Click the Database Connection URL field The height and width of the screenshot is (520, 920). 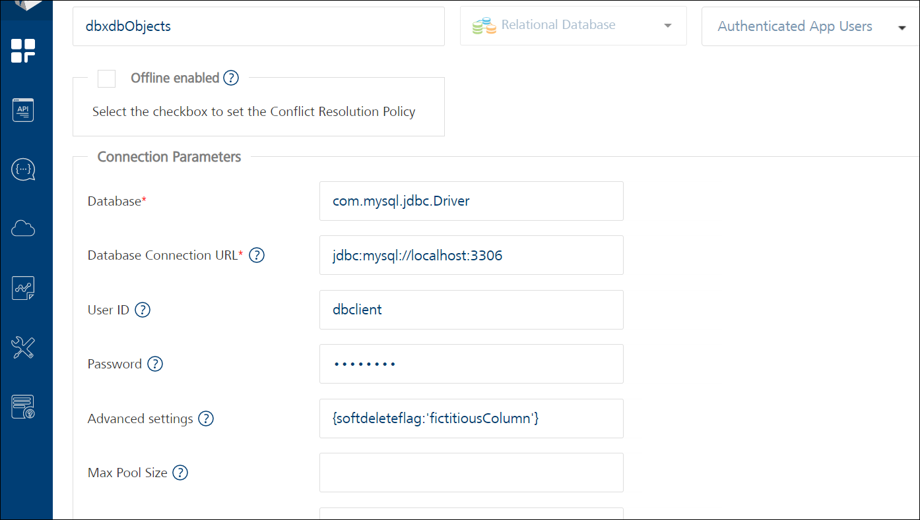point(471,255)
